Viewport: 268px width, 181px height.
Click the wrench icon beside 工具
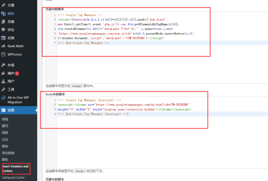coord(3,89)
